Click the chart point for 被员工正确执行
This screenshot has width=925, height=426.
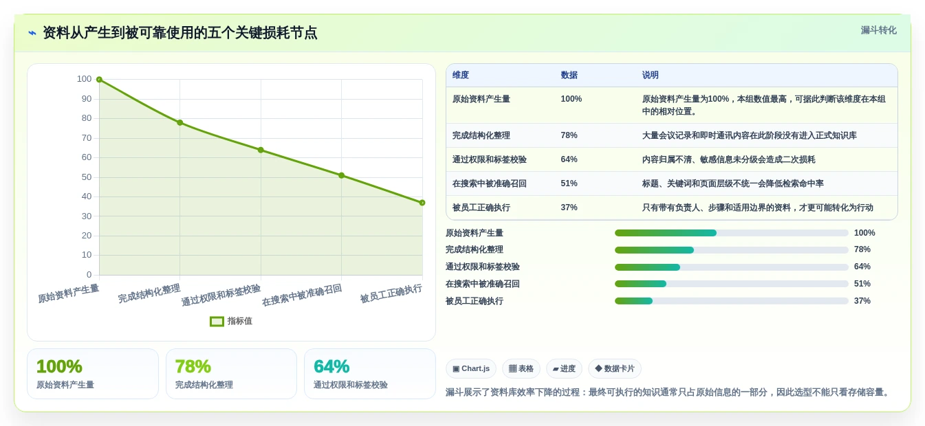(422, 203)
